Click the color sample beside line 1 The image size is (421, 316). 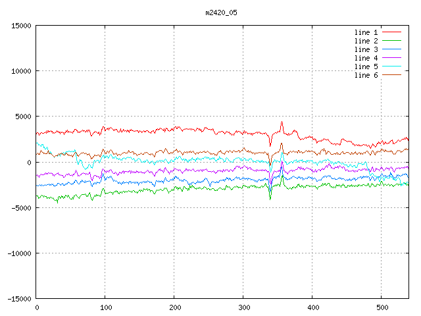[391, 32]
